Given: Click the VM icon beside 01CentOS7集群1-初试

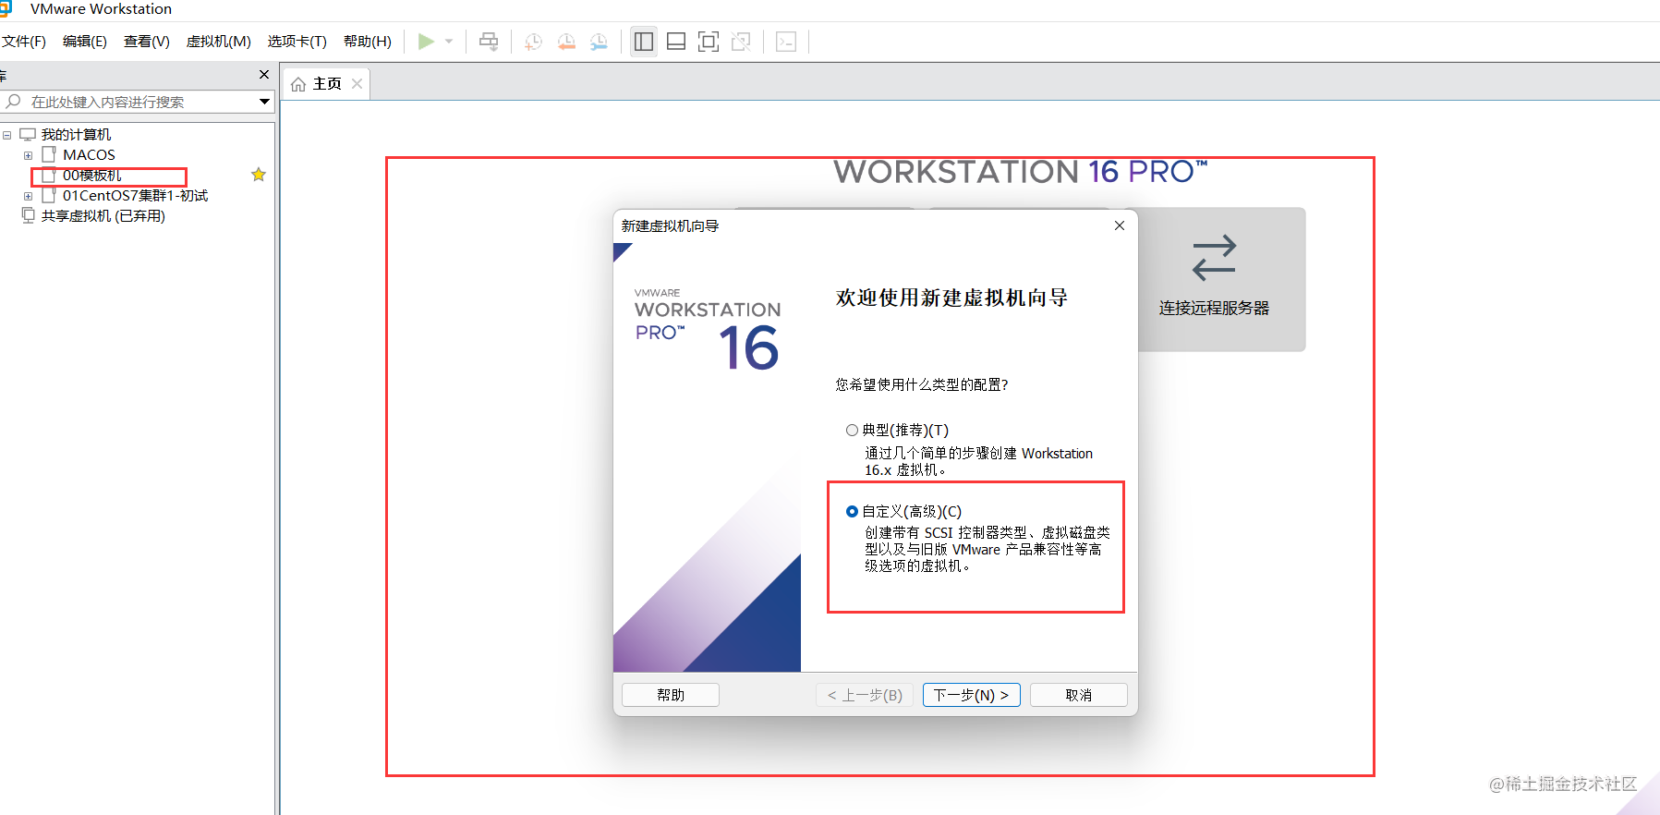Looking at the screenshot, I should pyautogui.click(x=49, y=195).
